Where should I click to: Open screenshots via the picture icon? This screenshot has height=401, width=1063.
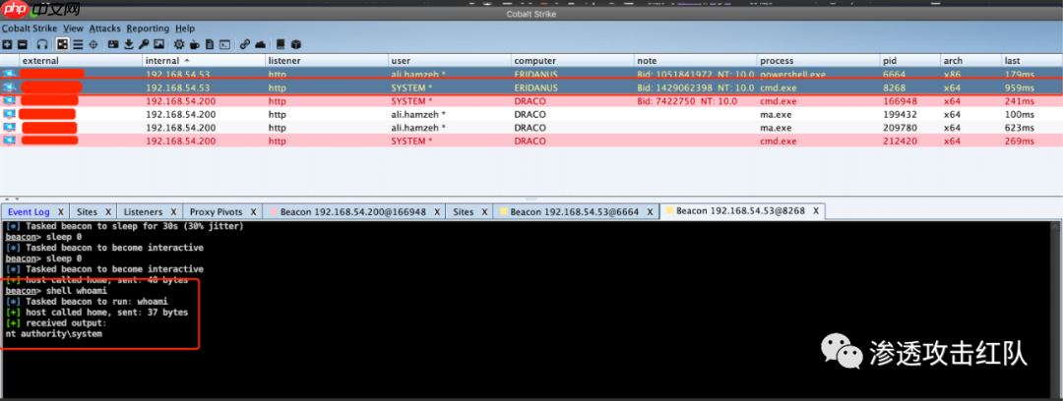click(158, 44)
